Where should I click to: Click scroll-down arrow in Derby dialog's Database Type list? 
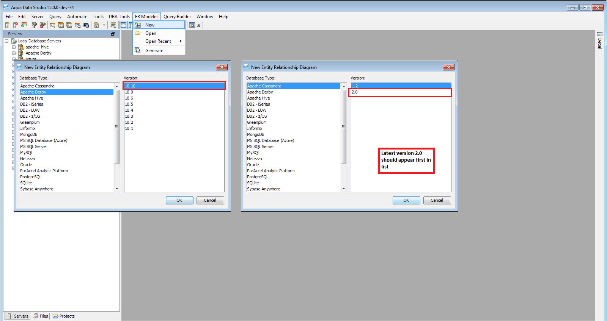117,189
